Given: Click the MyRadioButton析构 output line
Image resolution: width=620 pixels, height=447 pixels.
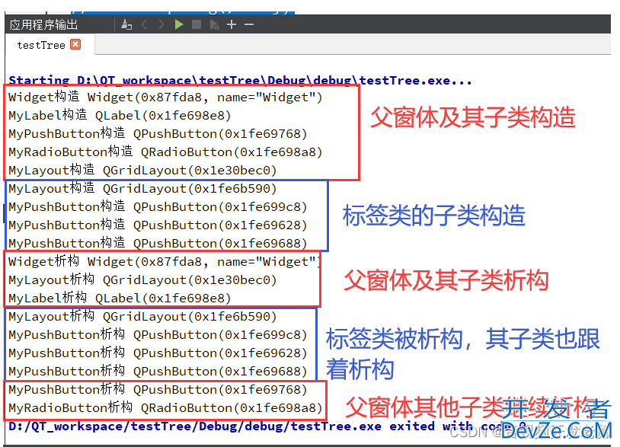Looking at the screenshot, I should (x=165, y=407).
